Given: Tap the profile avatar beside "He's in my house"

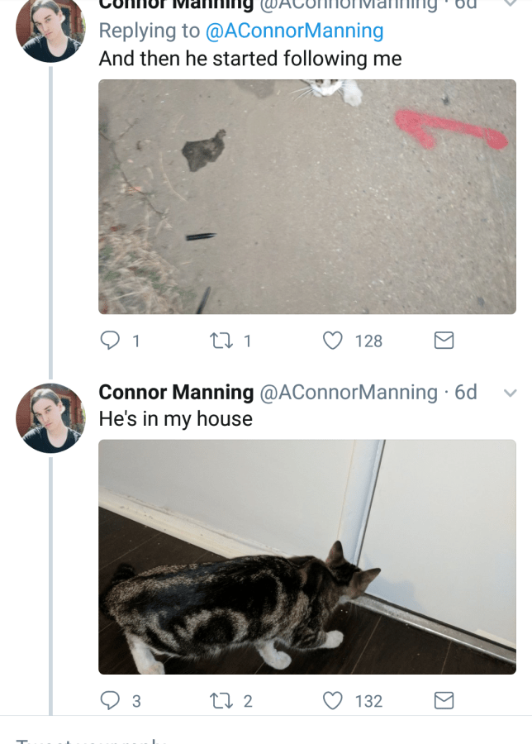Looking at the screenshot, I should coord(50,417).
